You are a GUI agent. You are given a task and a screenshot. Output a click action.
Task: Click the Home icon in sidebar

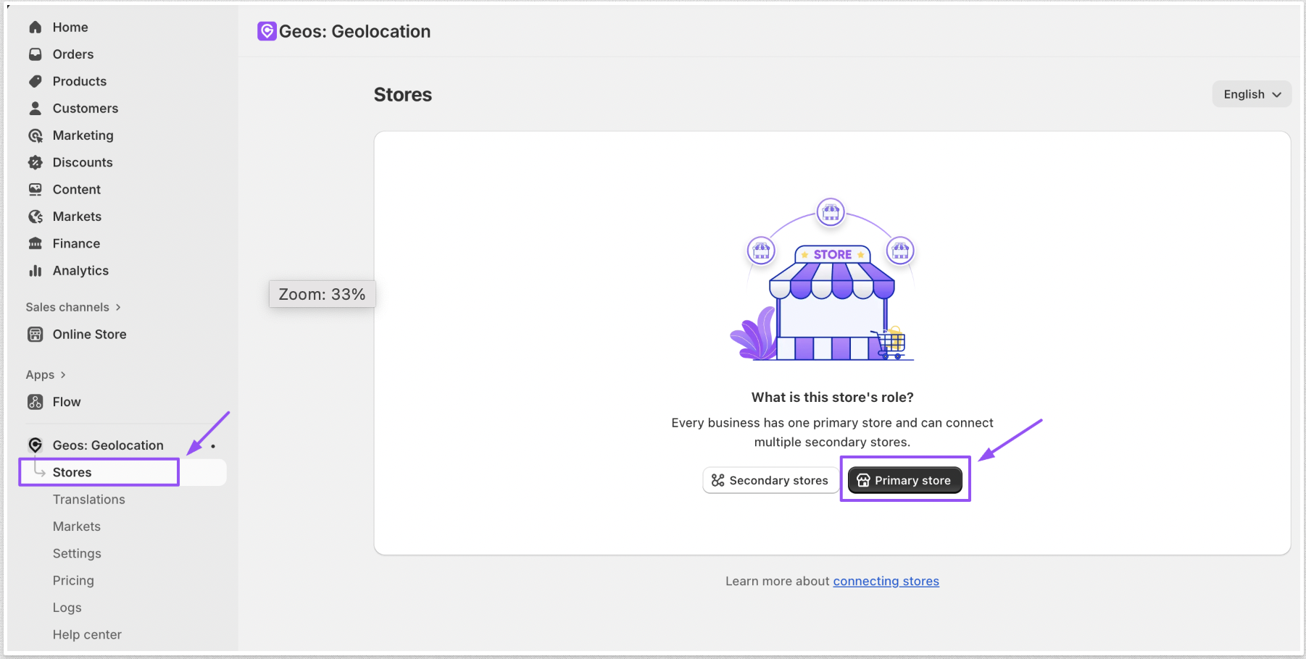35,28
